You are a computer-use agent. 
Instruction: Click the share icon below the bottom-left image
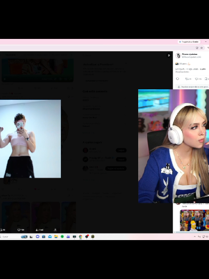(x=55, y=230)
